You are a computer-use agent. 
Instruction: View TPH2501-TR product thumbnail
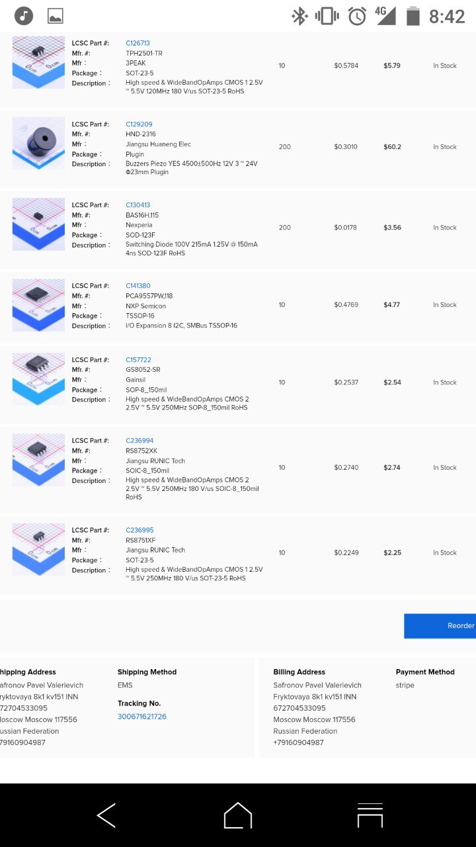click(x=38, y=62)
